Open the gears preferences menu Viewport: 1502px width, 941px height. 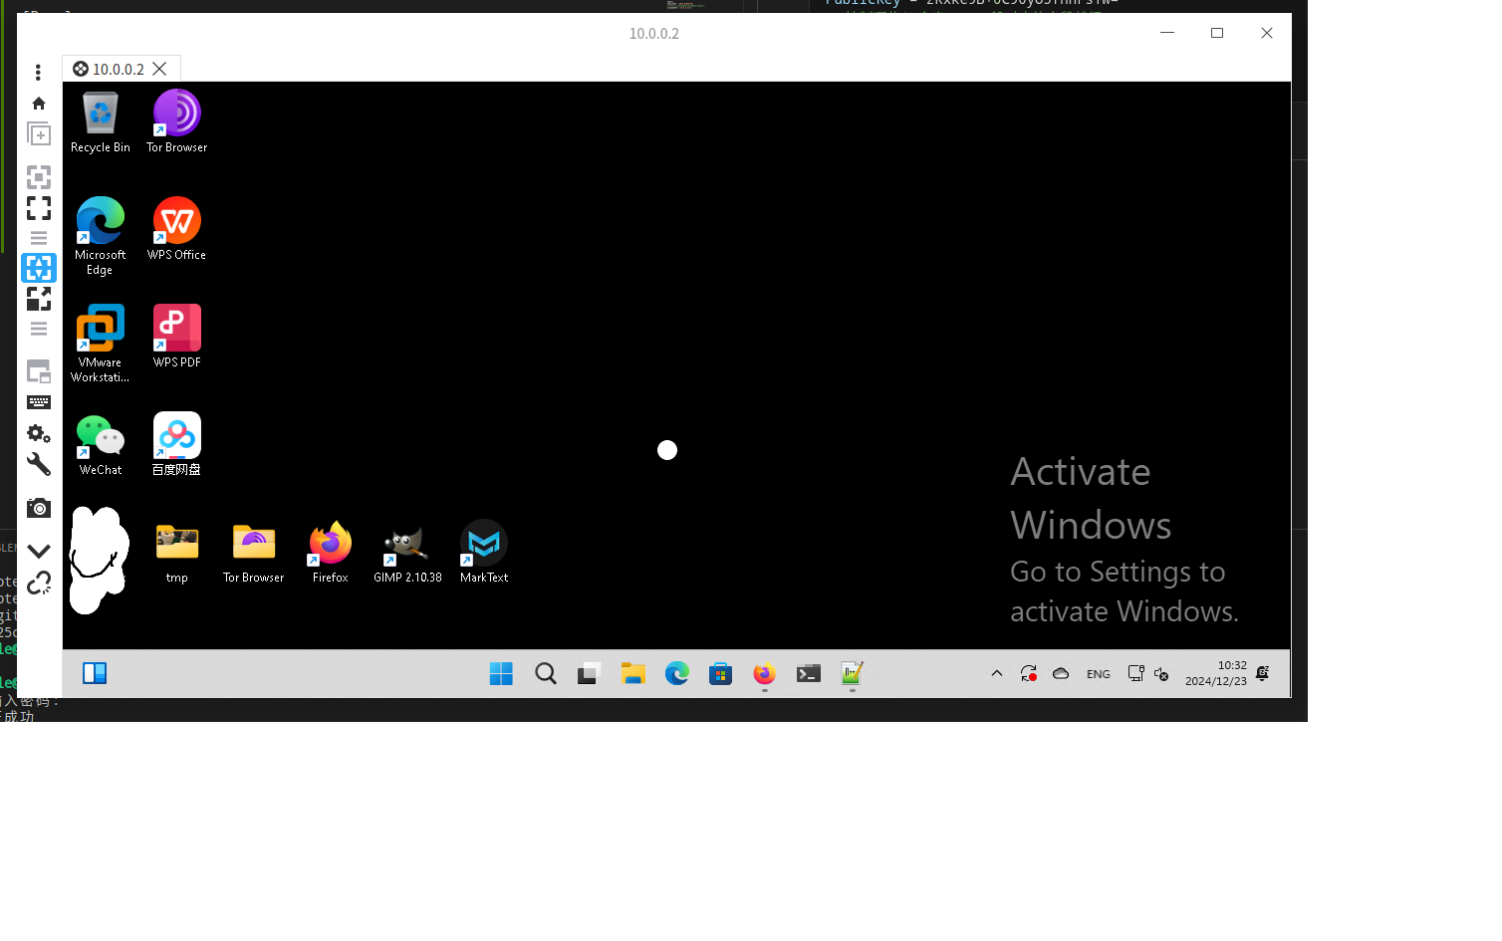(39, 434)
